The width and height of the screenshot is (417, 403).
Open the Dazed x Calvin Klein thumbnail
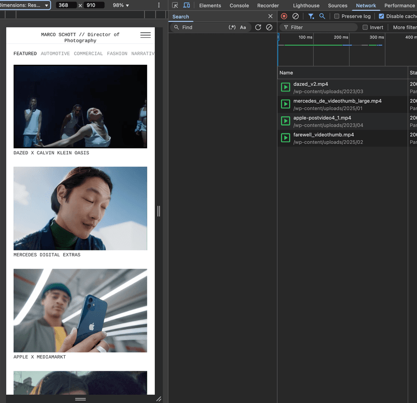[80, 106]
